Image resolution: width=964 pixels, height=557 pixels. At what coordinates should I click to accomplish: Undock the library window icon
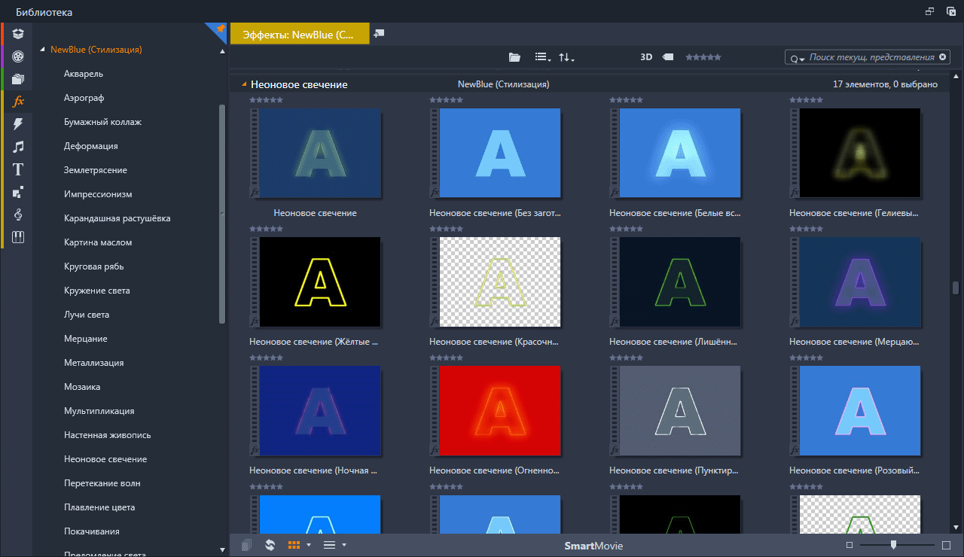click(929, 11)
